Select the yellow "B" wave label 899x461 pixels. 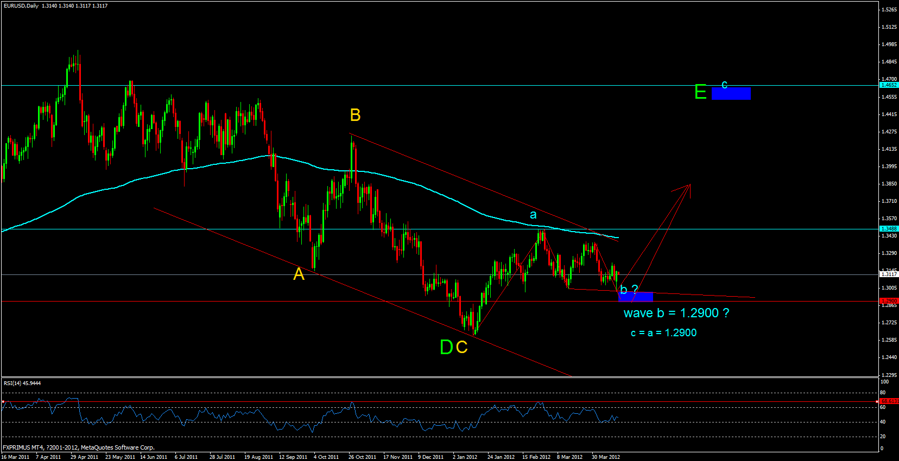click(355, 115)
